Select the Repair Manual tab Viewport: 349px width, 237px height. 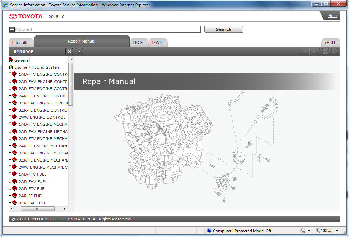click(x=81, y=41)
